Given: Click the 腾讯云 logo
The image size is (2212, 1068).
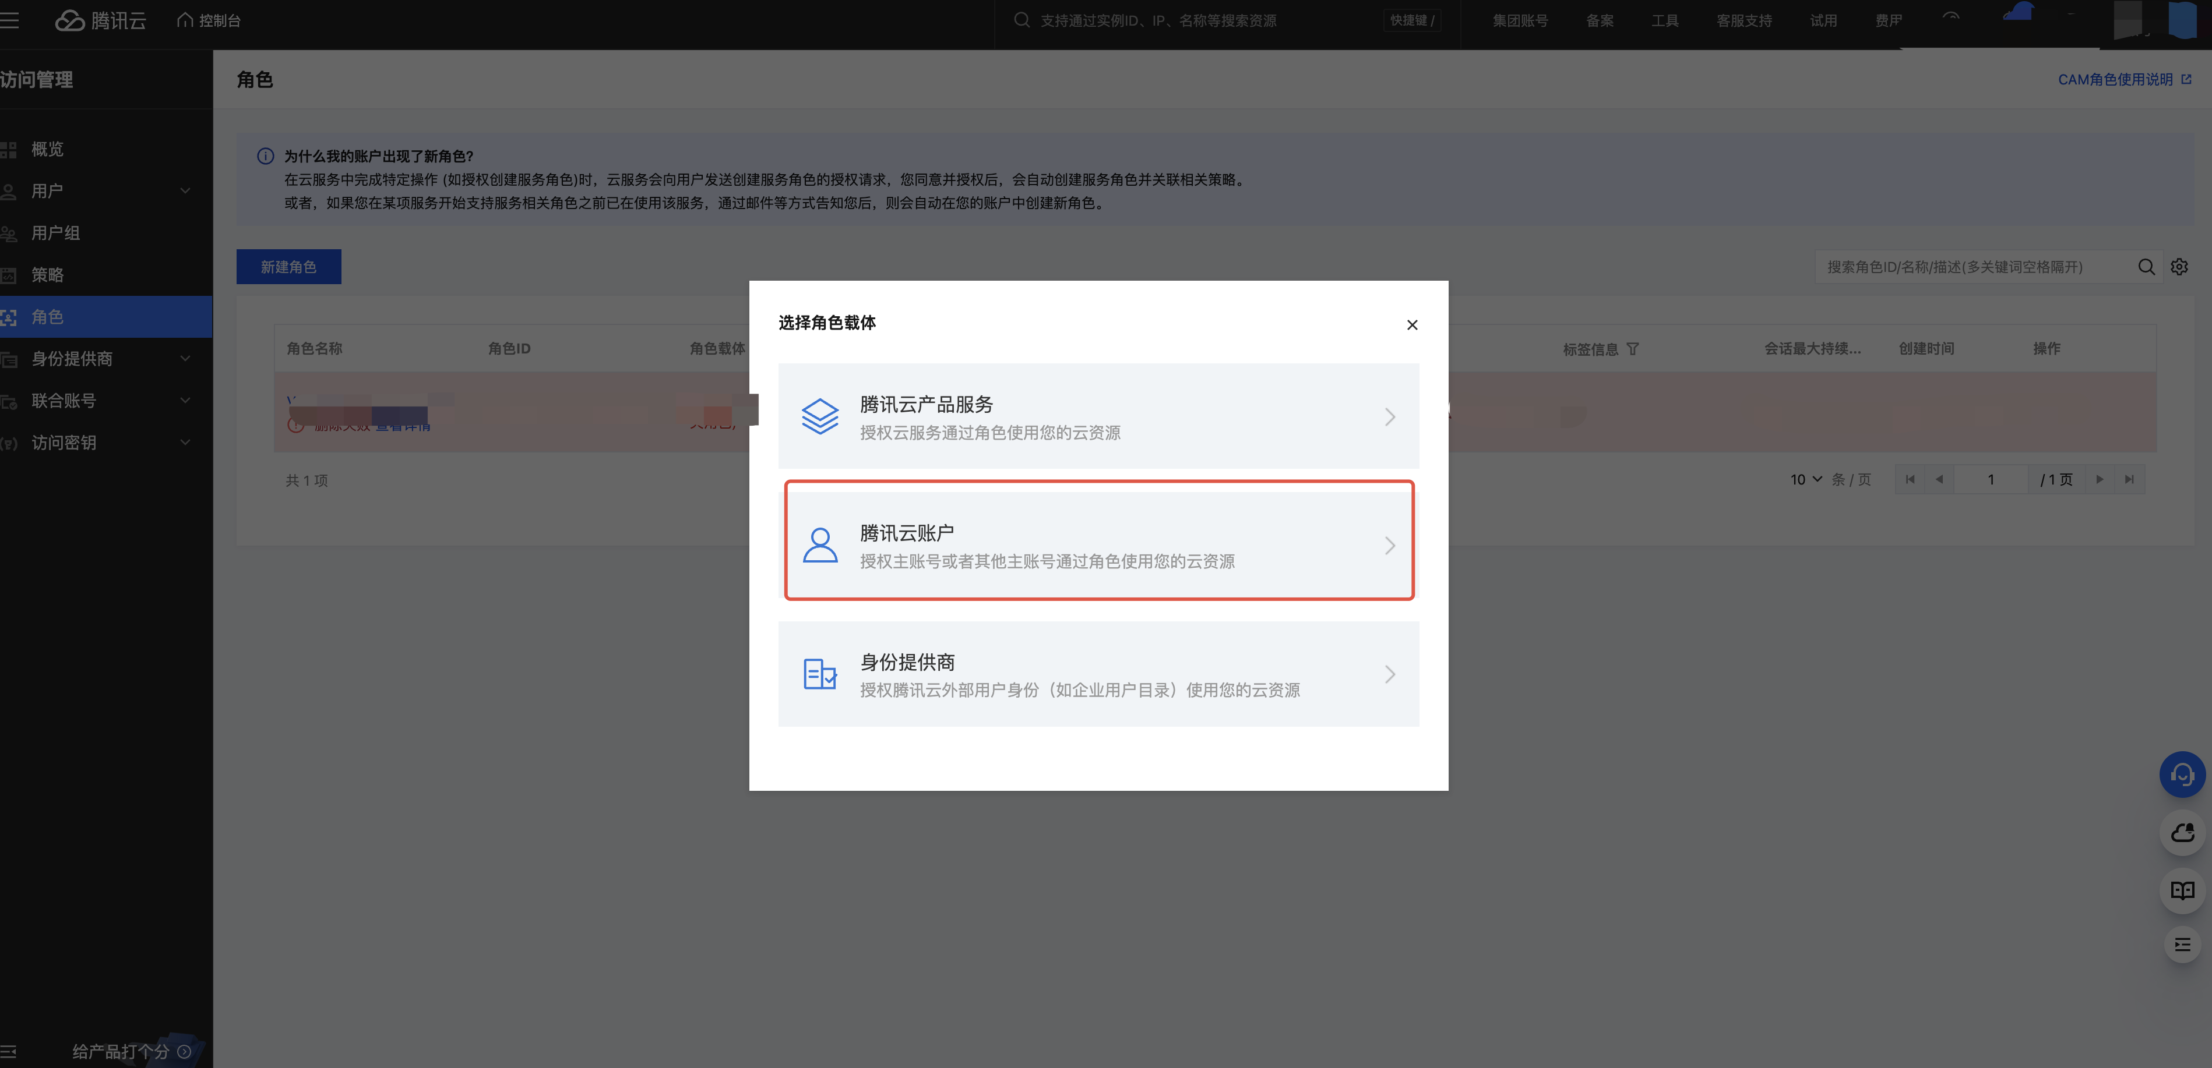Looking at the screenshot, I should coord(101,20).
